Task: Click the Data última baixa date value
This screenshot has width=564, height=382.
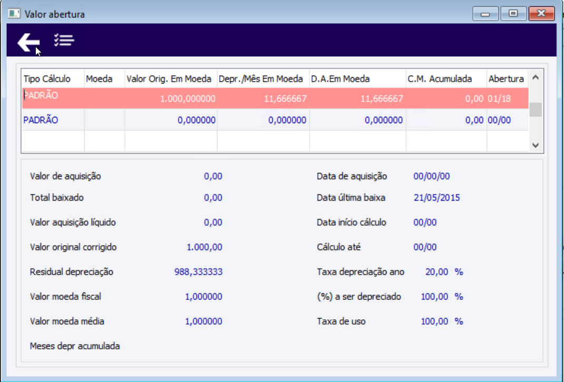Action: point(437,197)
